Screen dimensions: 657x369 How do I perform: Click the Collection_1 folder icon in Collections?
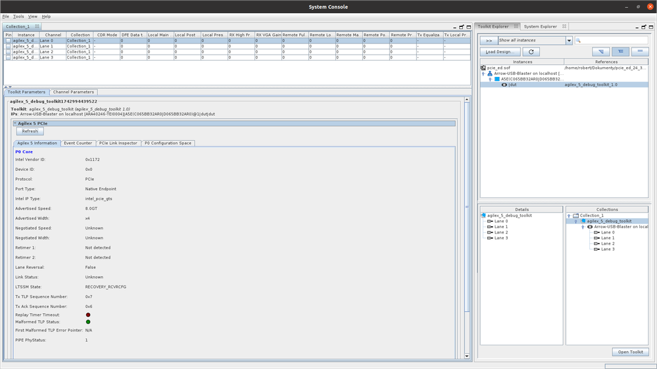coord(575,216)
